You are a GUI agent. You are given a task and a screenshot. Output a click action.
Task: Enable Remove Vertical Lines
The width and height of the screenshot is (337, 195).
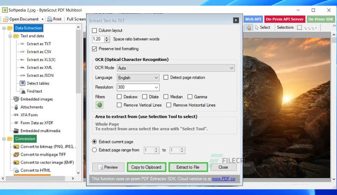point(119,105)
